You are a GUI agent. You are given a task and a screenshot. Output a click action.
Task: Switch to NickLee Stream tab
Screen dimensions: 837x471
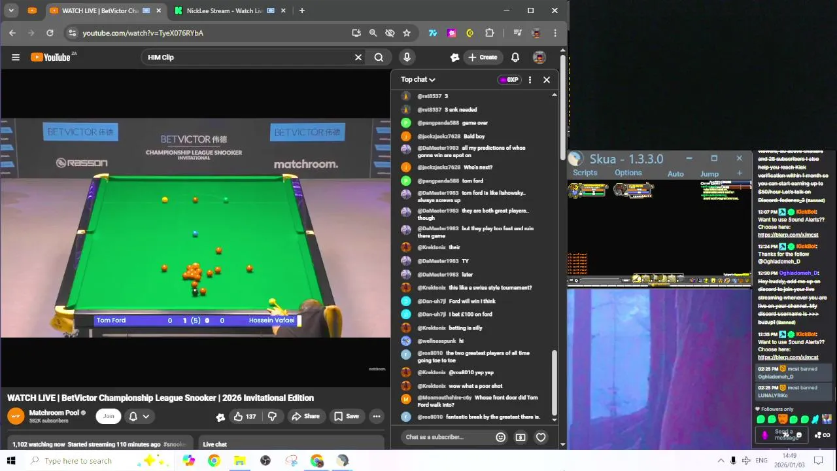pos(224,10)
